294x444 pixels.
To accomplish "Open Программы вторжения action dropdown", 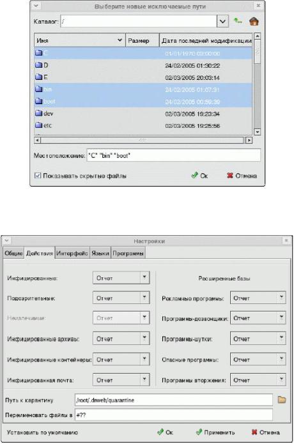I will click(x=281, y=379).
